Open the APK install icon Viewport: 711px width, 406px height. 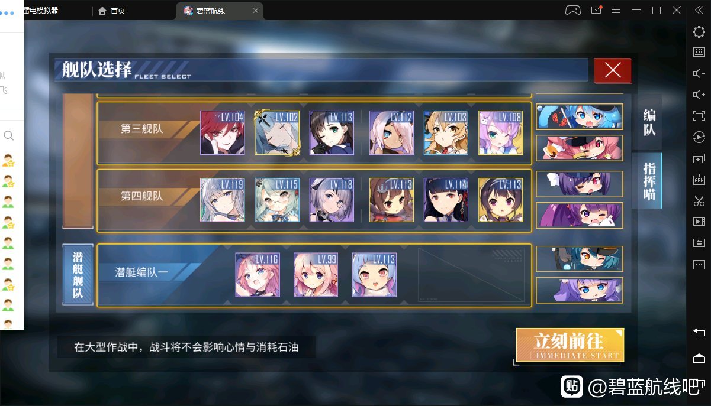699,180
